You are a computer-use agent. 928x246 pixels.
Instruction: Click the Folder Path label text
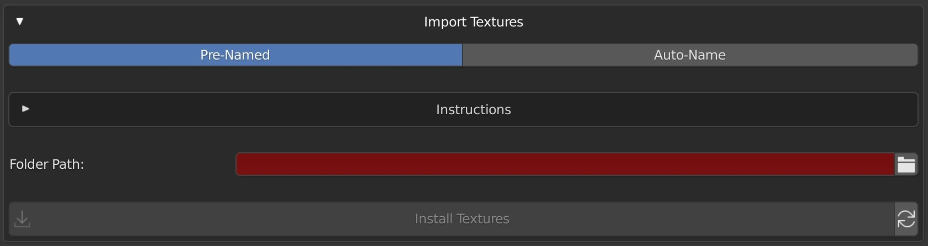tap(47, 164)
